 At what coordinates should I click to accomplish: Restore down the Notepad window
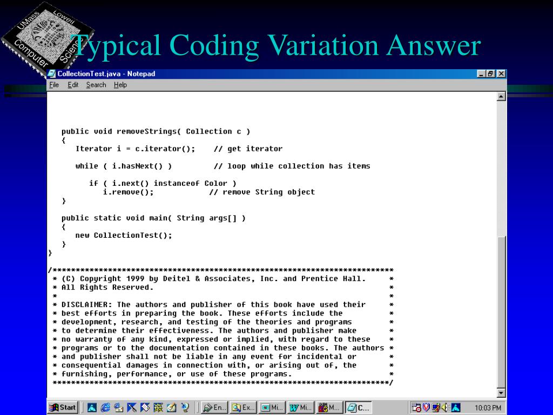tap(490, 73)
